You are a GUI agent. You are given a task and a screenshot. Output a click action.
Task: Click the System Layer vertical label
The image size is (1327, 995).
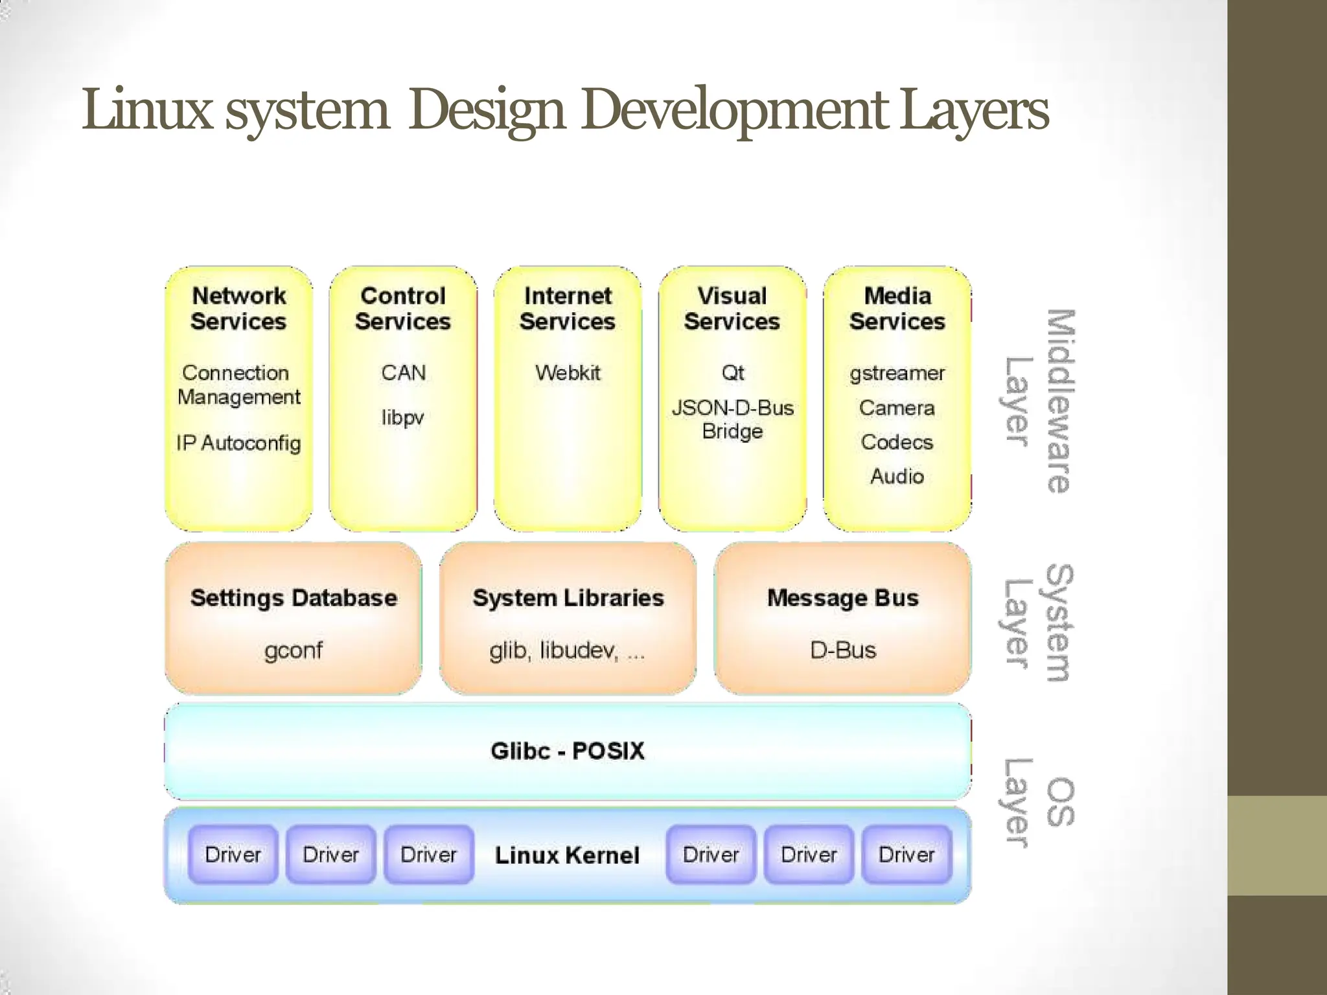(x=1038, y=623)
